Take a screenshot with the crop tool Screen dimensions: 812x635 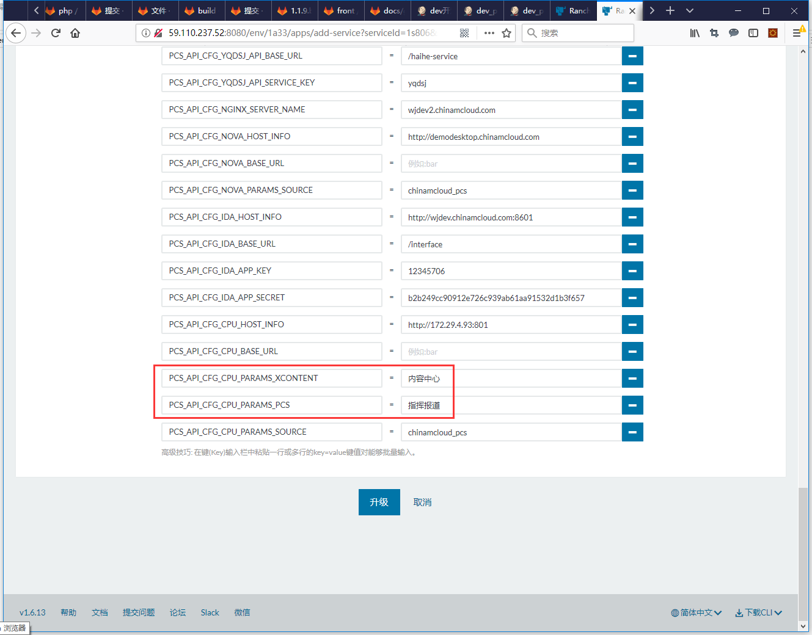coord(714,33)
